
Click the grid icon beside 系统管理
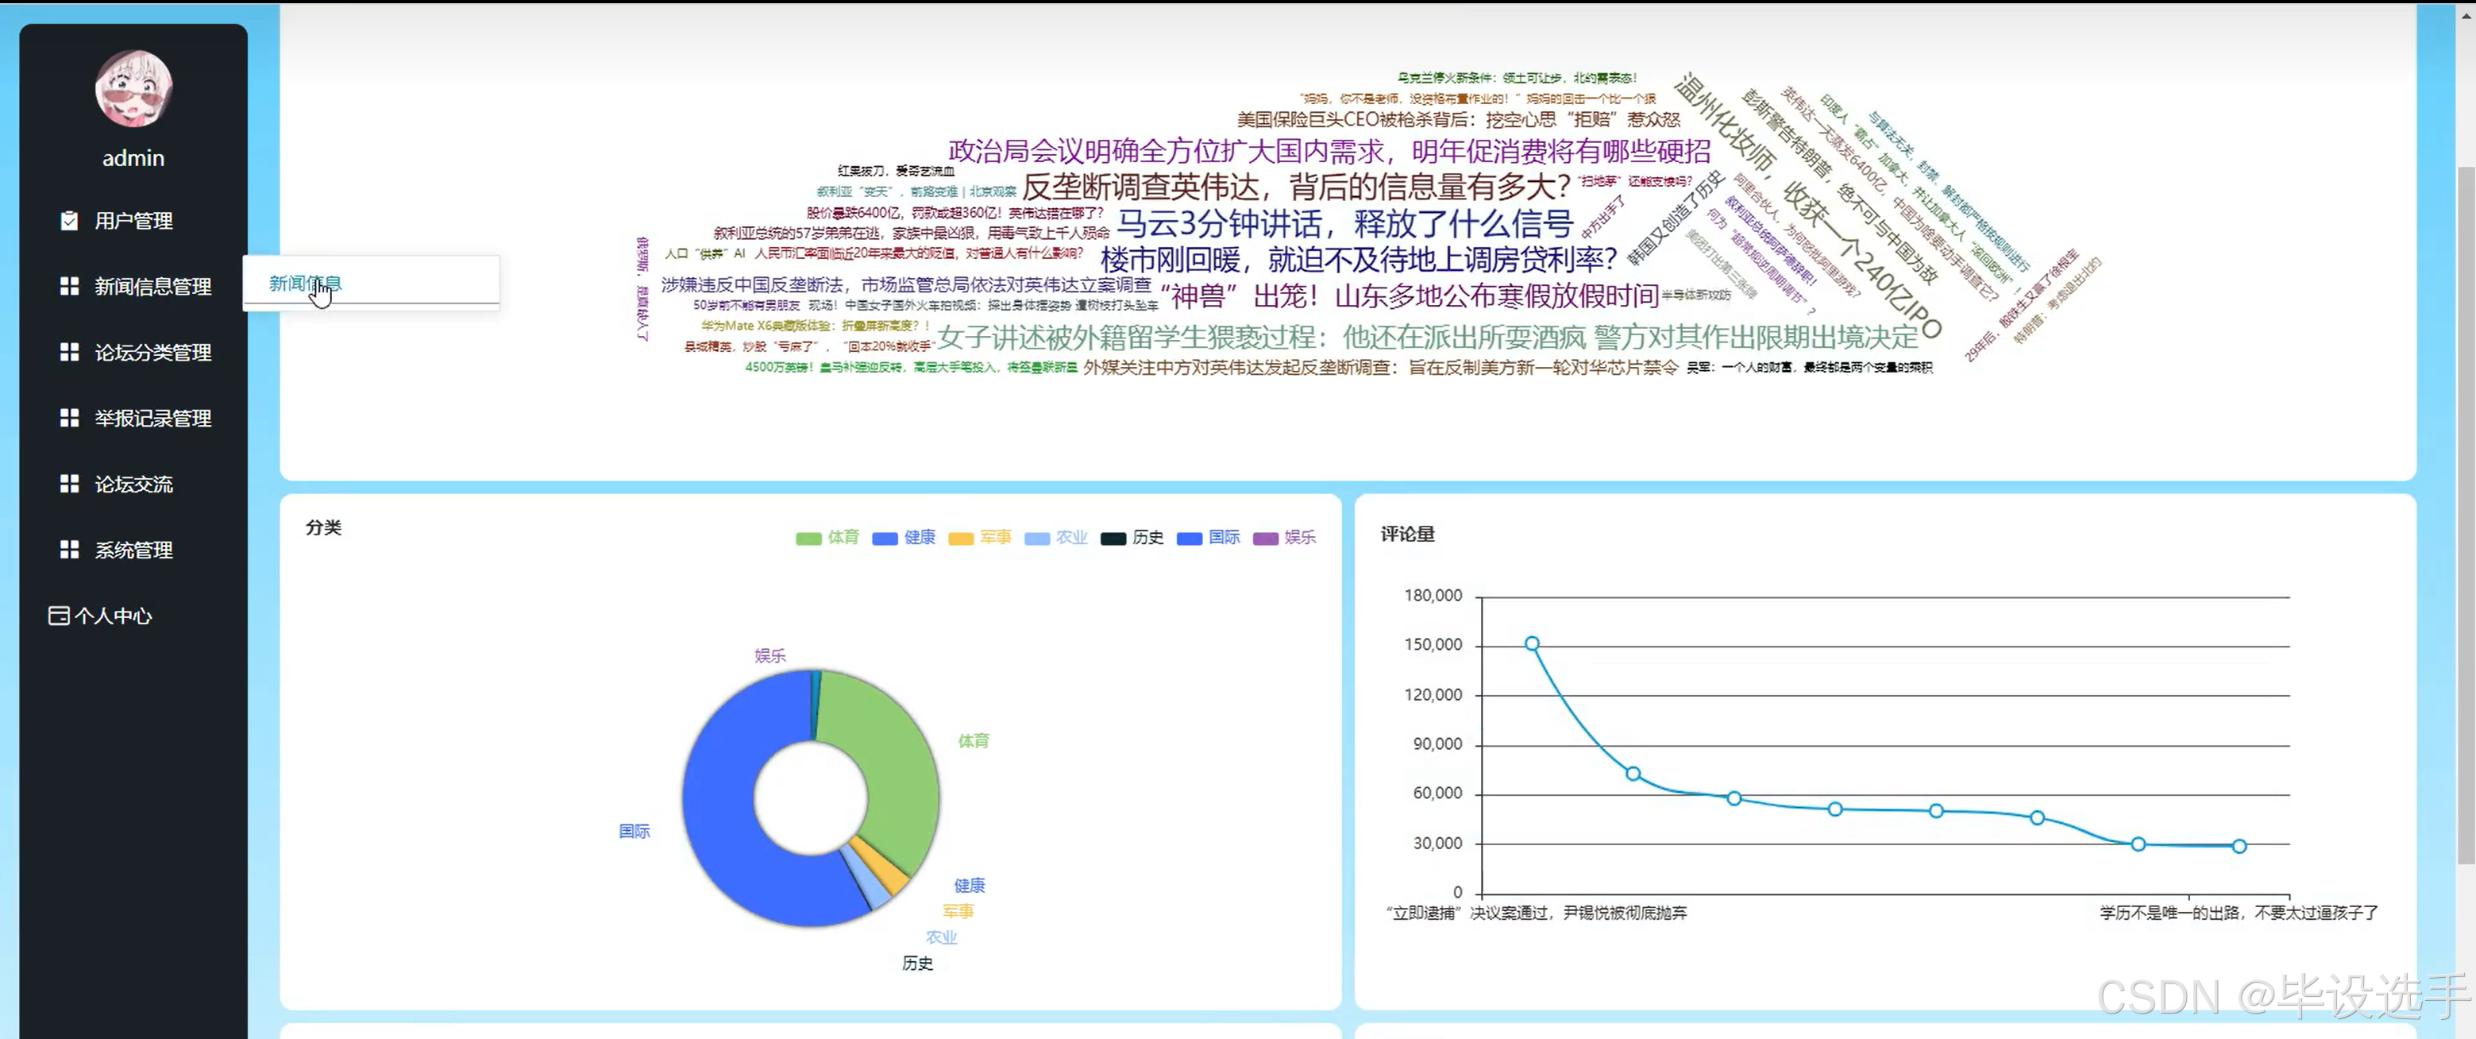click(69, 550)
